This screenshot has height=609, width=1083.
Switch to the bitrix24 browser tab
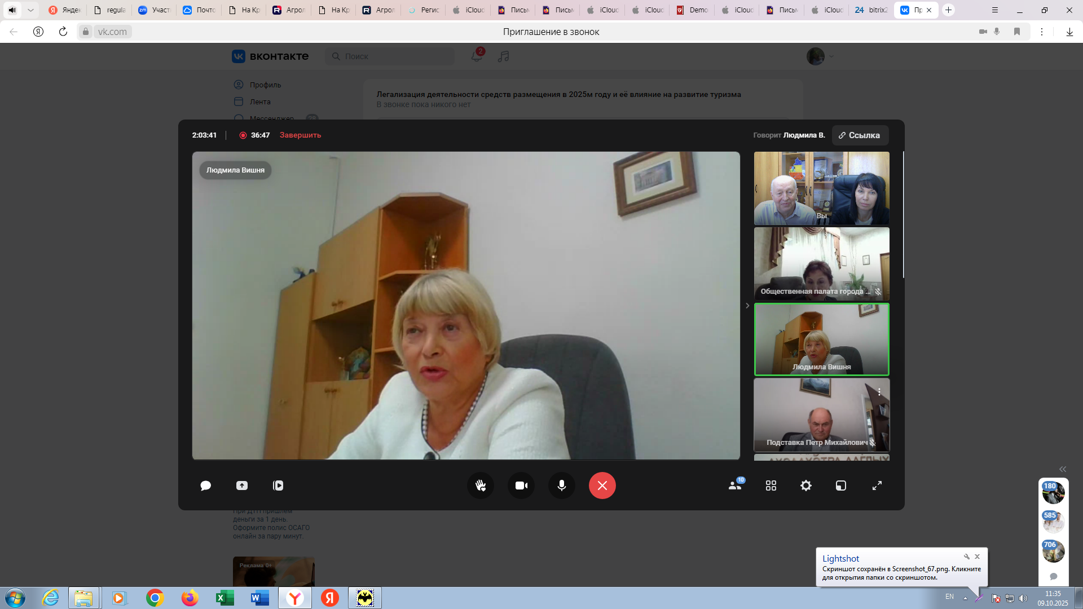pos(870,10)
